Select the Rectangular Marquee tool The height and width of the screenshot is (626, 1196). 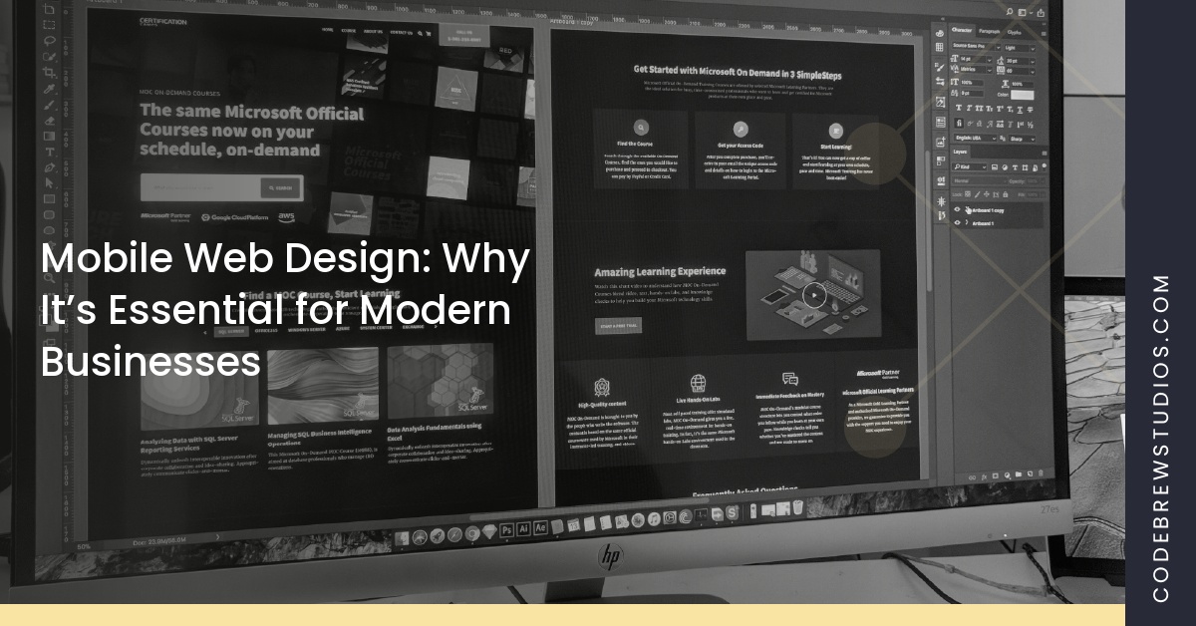47,26
